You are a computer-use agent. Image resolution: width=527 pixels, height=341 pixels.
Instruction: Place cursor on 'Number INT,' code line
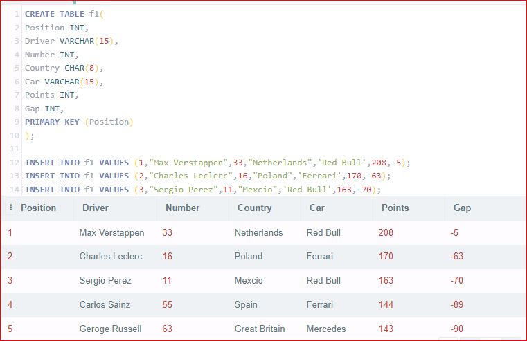pyautogui.click(x=51, y=55)
